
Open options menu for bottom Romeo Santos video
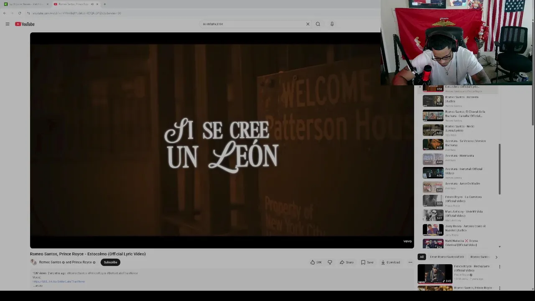point(499,288)
